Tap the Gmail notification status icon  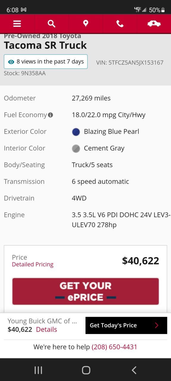[24, 10]
